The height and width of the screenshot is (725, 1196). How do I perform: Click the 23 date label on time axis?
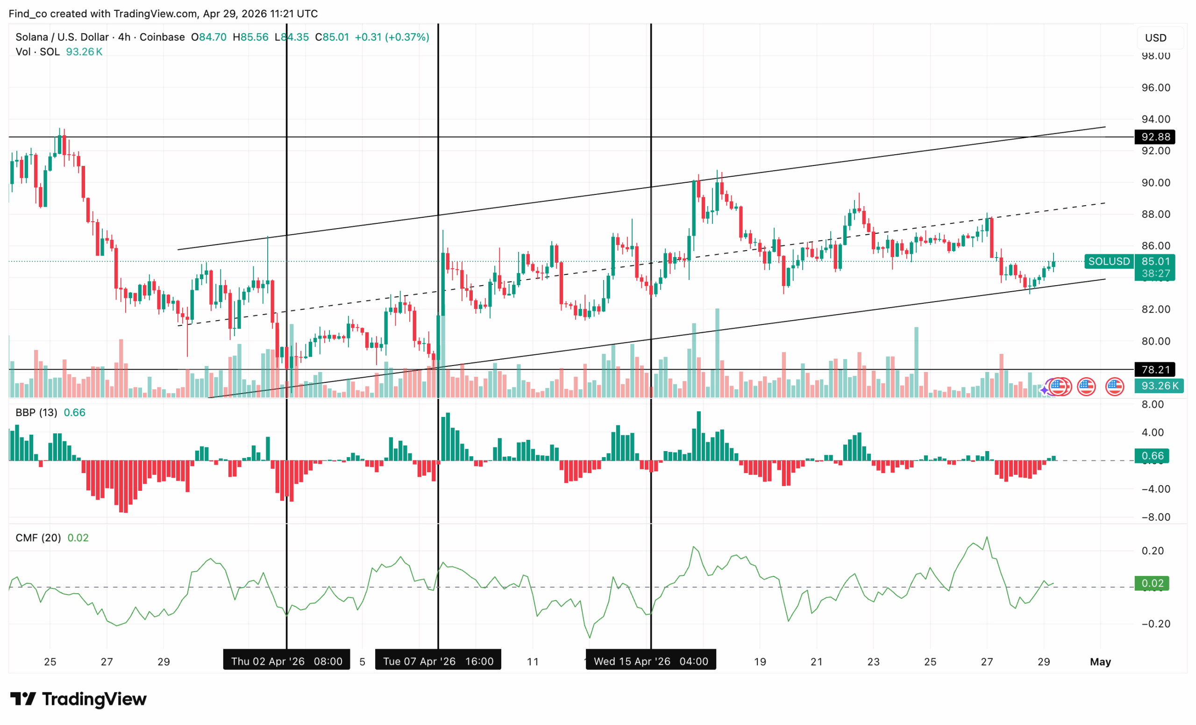(874, 661)
